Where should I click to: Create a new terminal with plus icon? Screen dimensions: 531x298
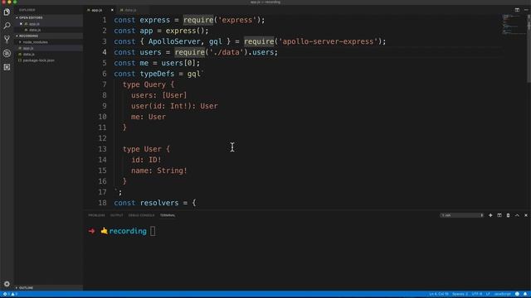490,215
